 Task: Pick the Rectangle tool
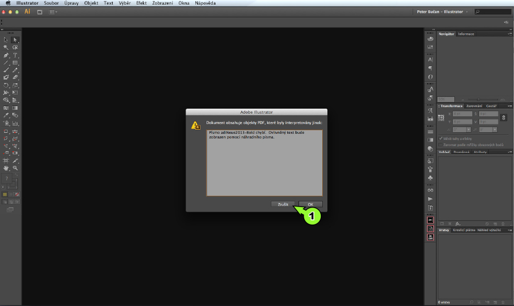tap(15, 63)
